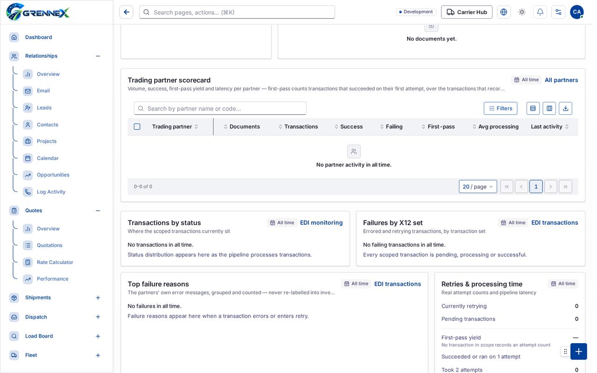Click the back arrow button
Screen dimensions: 597x373
click(x=126, y=12)
